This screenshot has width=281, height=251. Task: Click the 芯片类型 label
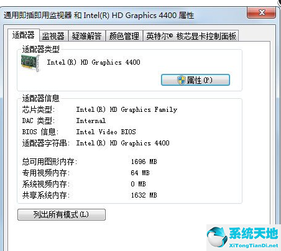39,109
